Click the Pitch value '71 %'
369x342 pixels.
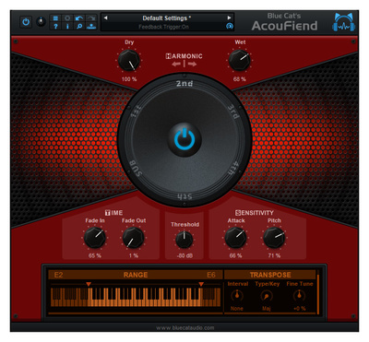tap(274, 255)
